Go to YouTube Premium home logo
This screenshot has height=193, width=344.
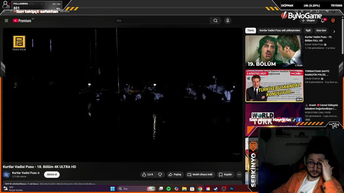22,21
